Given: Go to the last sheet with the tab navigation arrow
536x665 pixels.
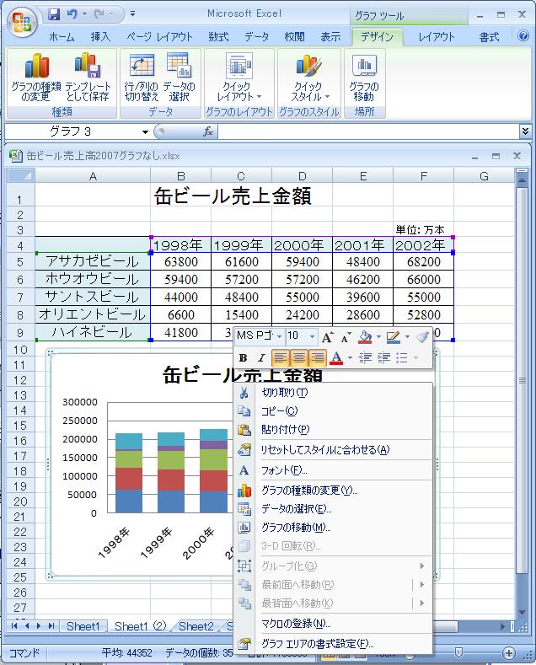Looking at the screenshot, I should (51, 626).
